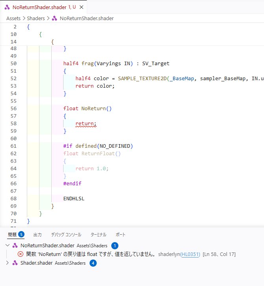
Task: Click the NoReturnShader.shader icon in the problems list
Action: 15,245
